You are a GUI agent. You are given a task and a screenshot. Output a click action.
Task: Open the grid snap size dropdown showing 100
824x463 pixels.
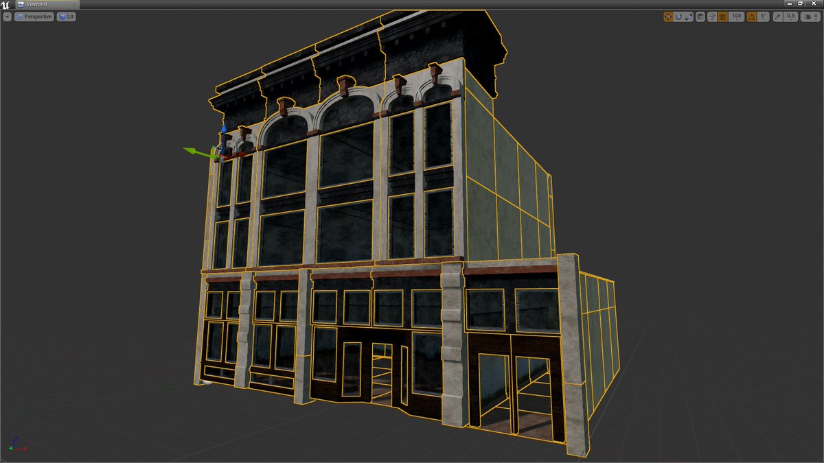coord(735,16)
